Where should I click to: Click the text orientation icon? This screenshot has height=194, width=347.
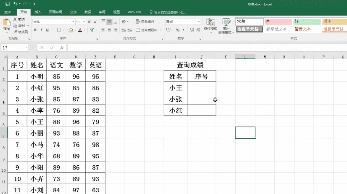(x=124, y=21)
